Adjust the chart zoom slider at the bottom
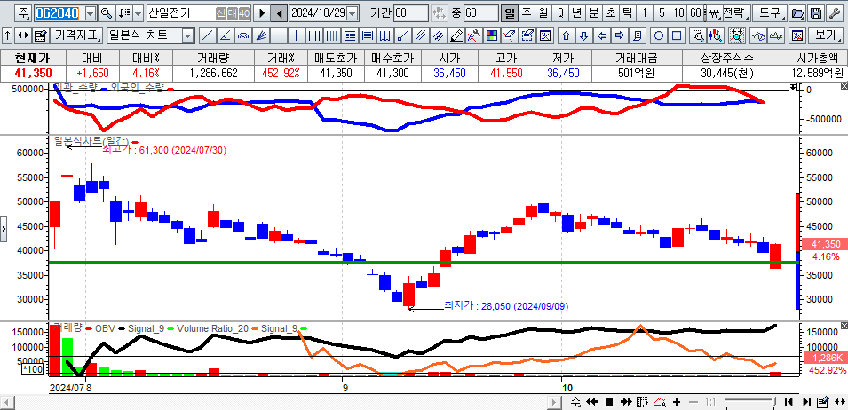The height and width of the screenshot is (410, 848). coord(774,402)
